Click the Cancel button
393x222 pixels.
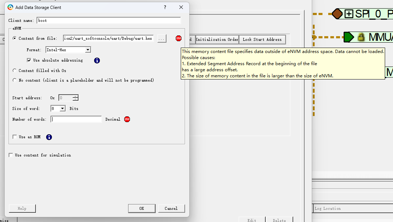click(x=171, y=208)
